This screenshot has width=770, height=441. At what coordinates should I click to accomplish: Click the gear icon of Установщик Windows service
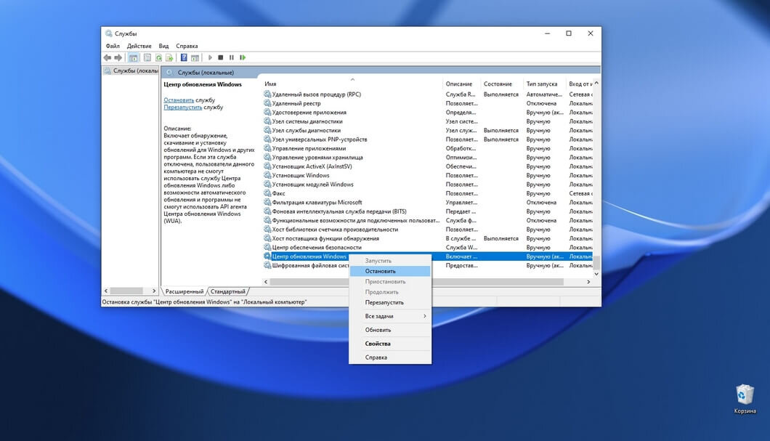click(x=267, y=175)
